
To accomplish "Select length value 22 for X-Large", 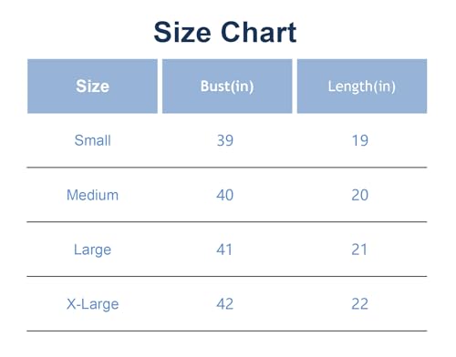I will coord(360,304).
